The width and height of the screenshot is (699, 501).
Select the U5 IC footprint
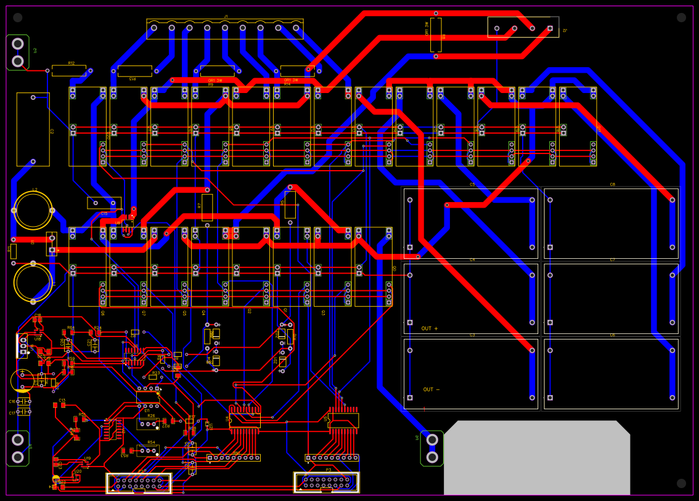coord(343,420)
